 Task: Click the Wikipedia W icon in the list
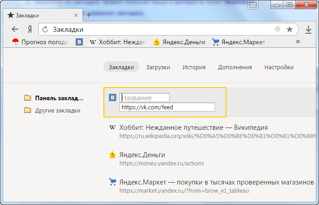113,128
